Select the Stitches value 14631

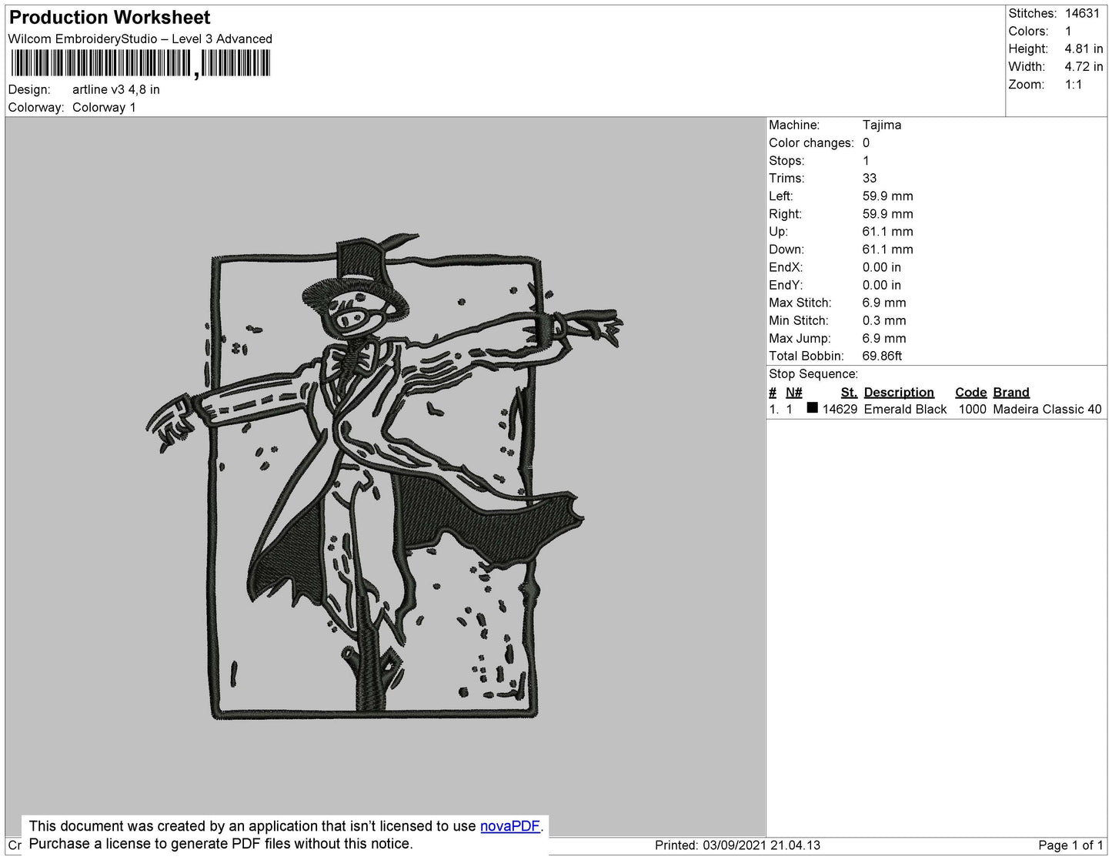[1083, 13]
